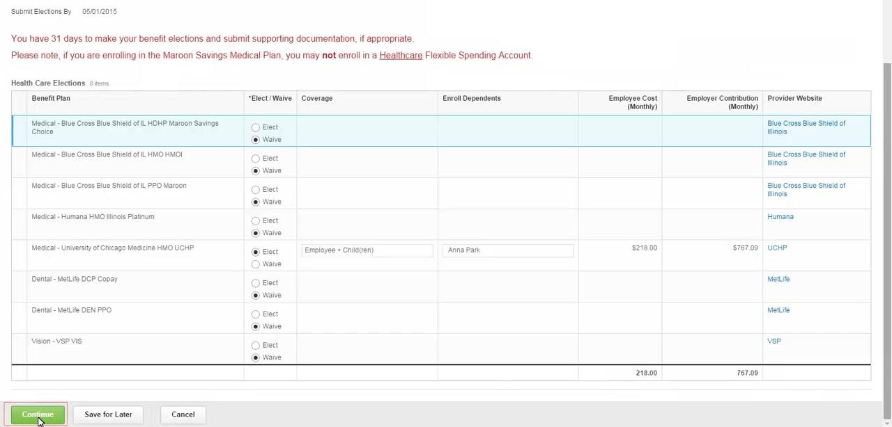Select the Dental - MetLife DCP Copay text
The height and width of the screenshot is (427, 892).
click(x=75, y=280)
